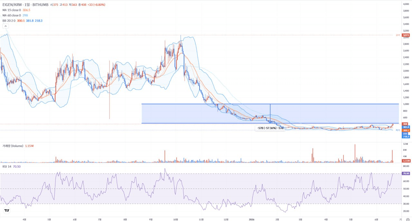
Task: Select the blue measurement rectangle's vertical line
Action: click(x=270, y=114)
